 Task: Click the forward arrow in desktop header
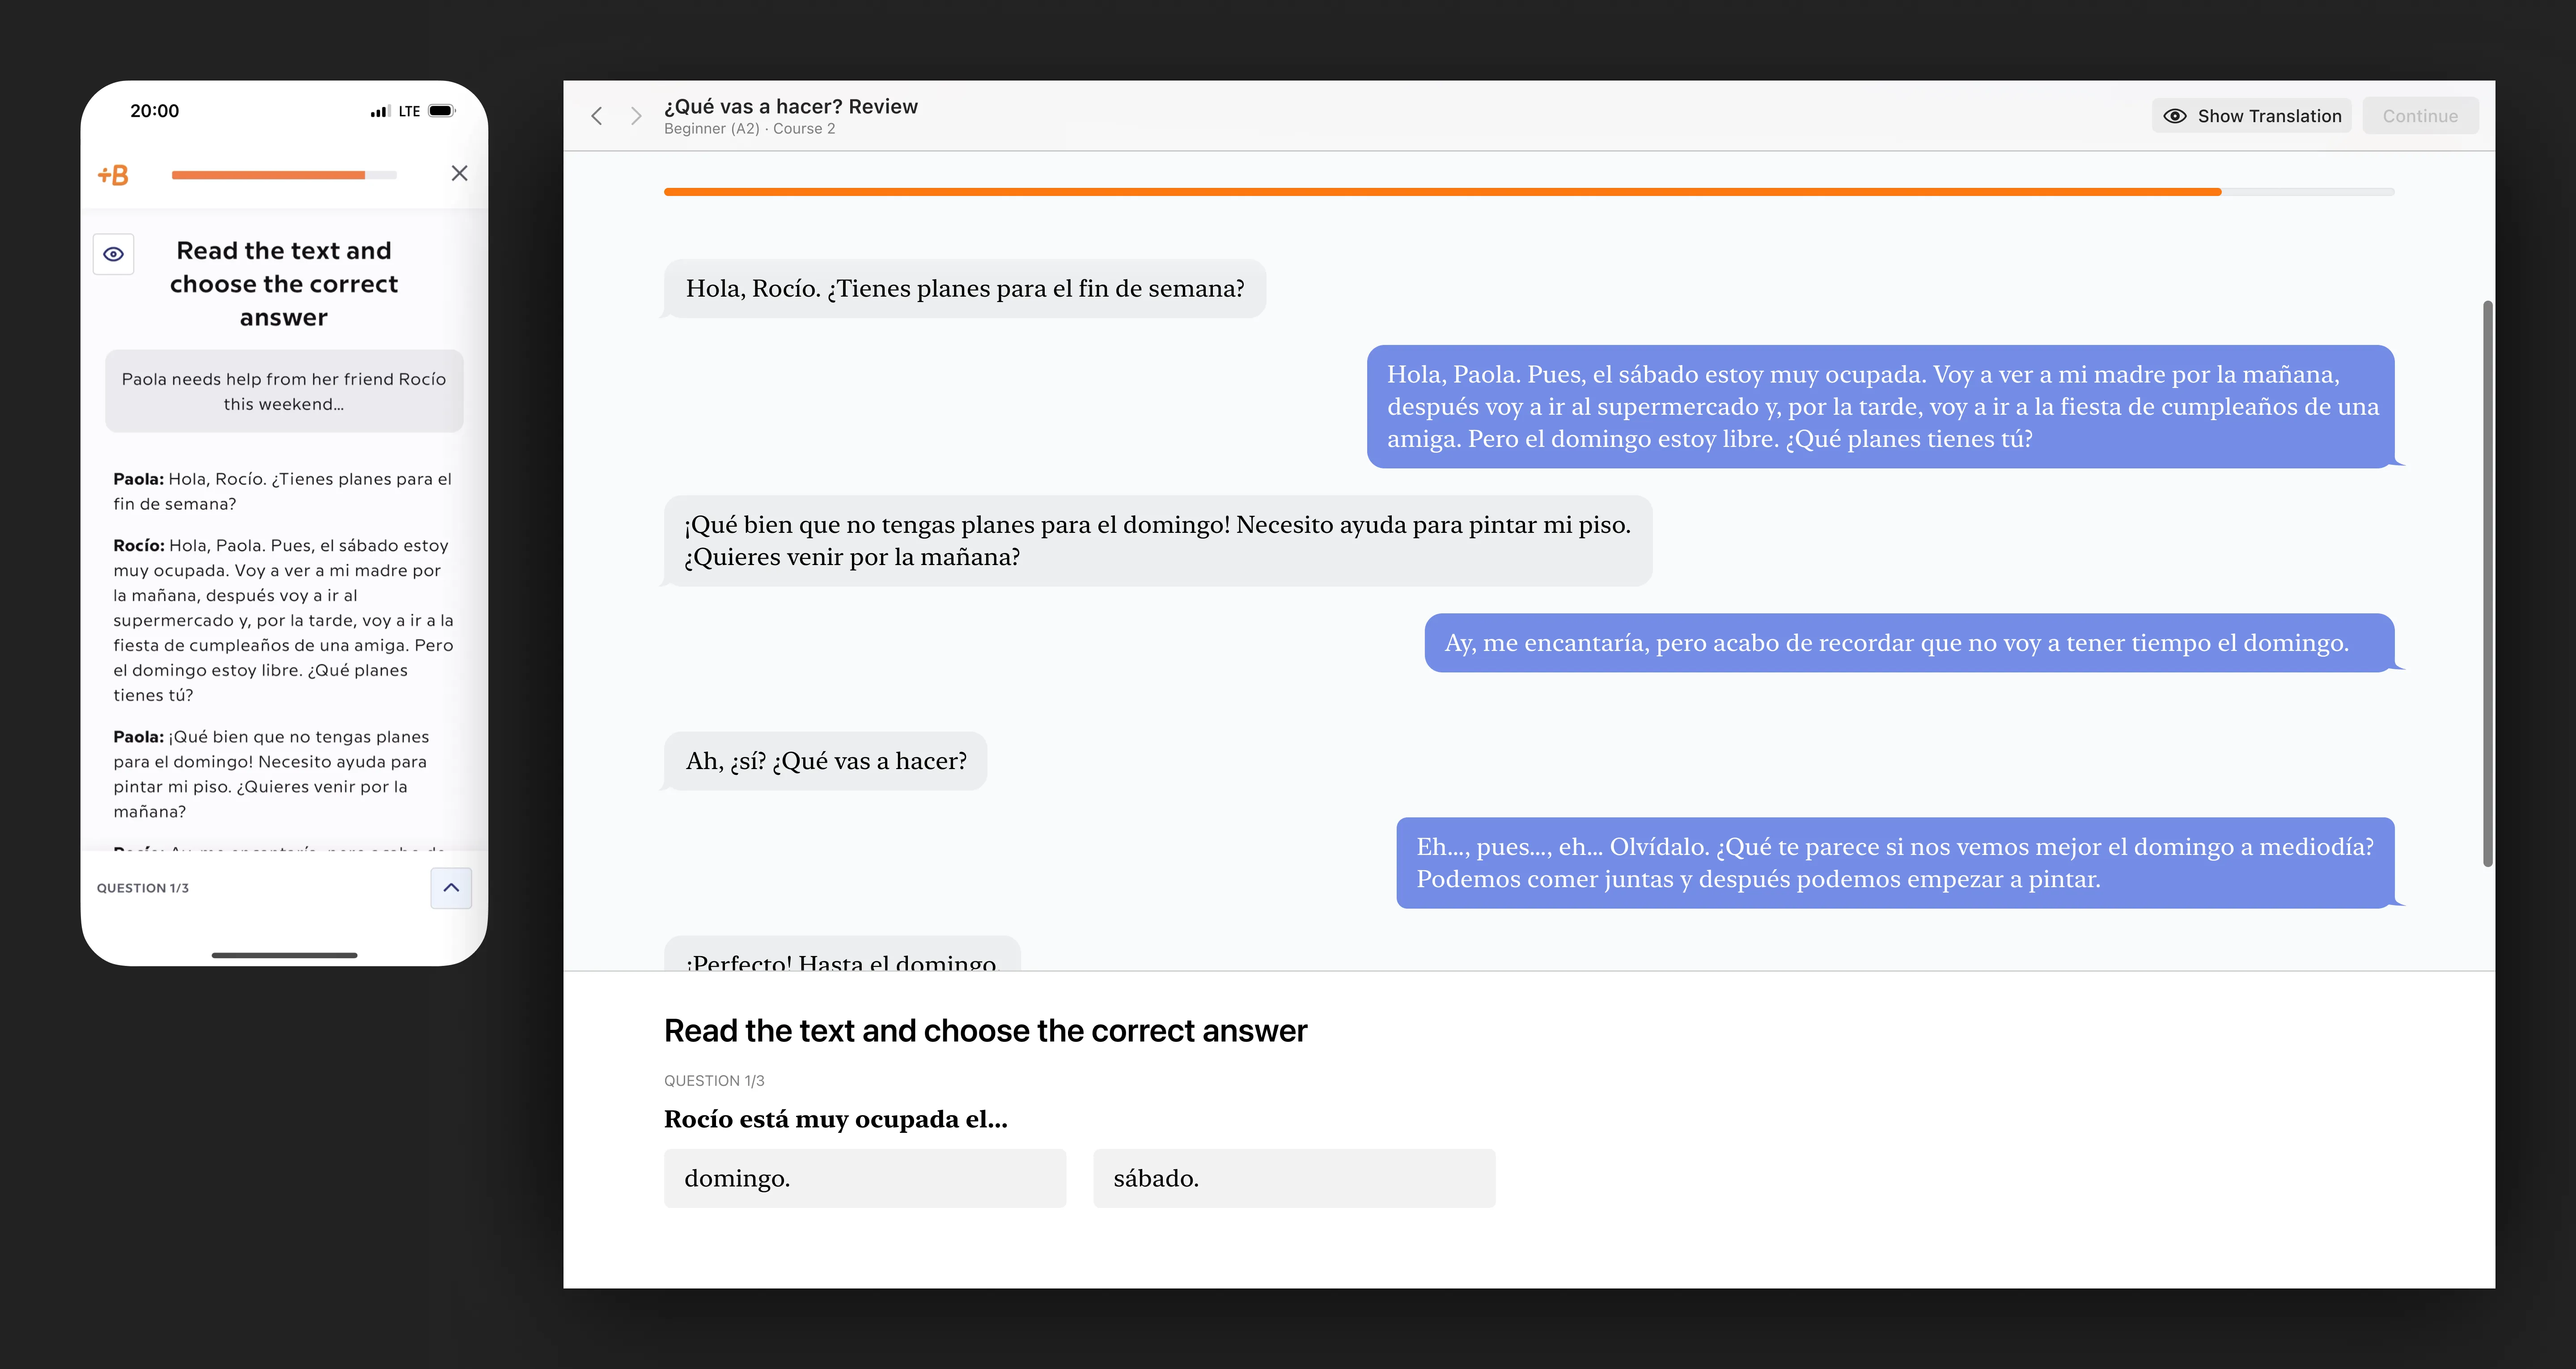pos(635,116)
